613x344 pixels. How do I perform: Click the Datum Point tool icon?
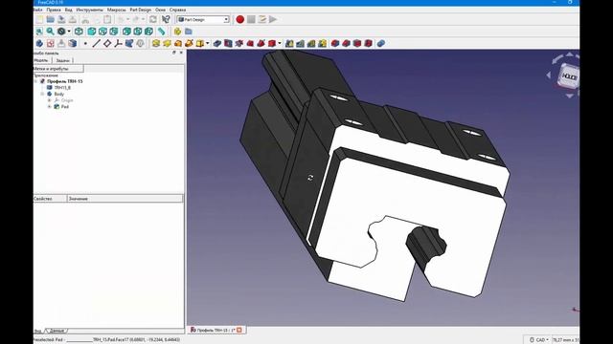click(85, 43)
